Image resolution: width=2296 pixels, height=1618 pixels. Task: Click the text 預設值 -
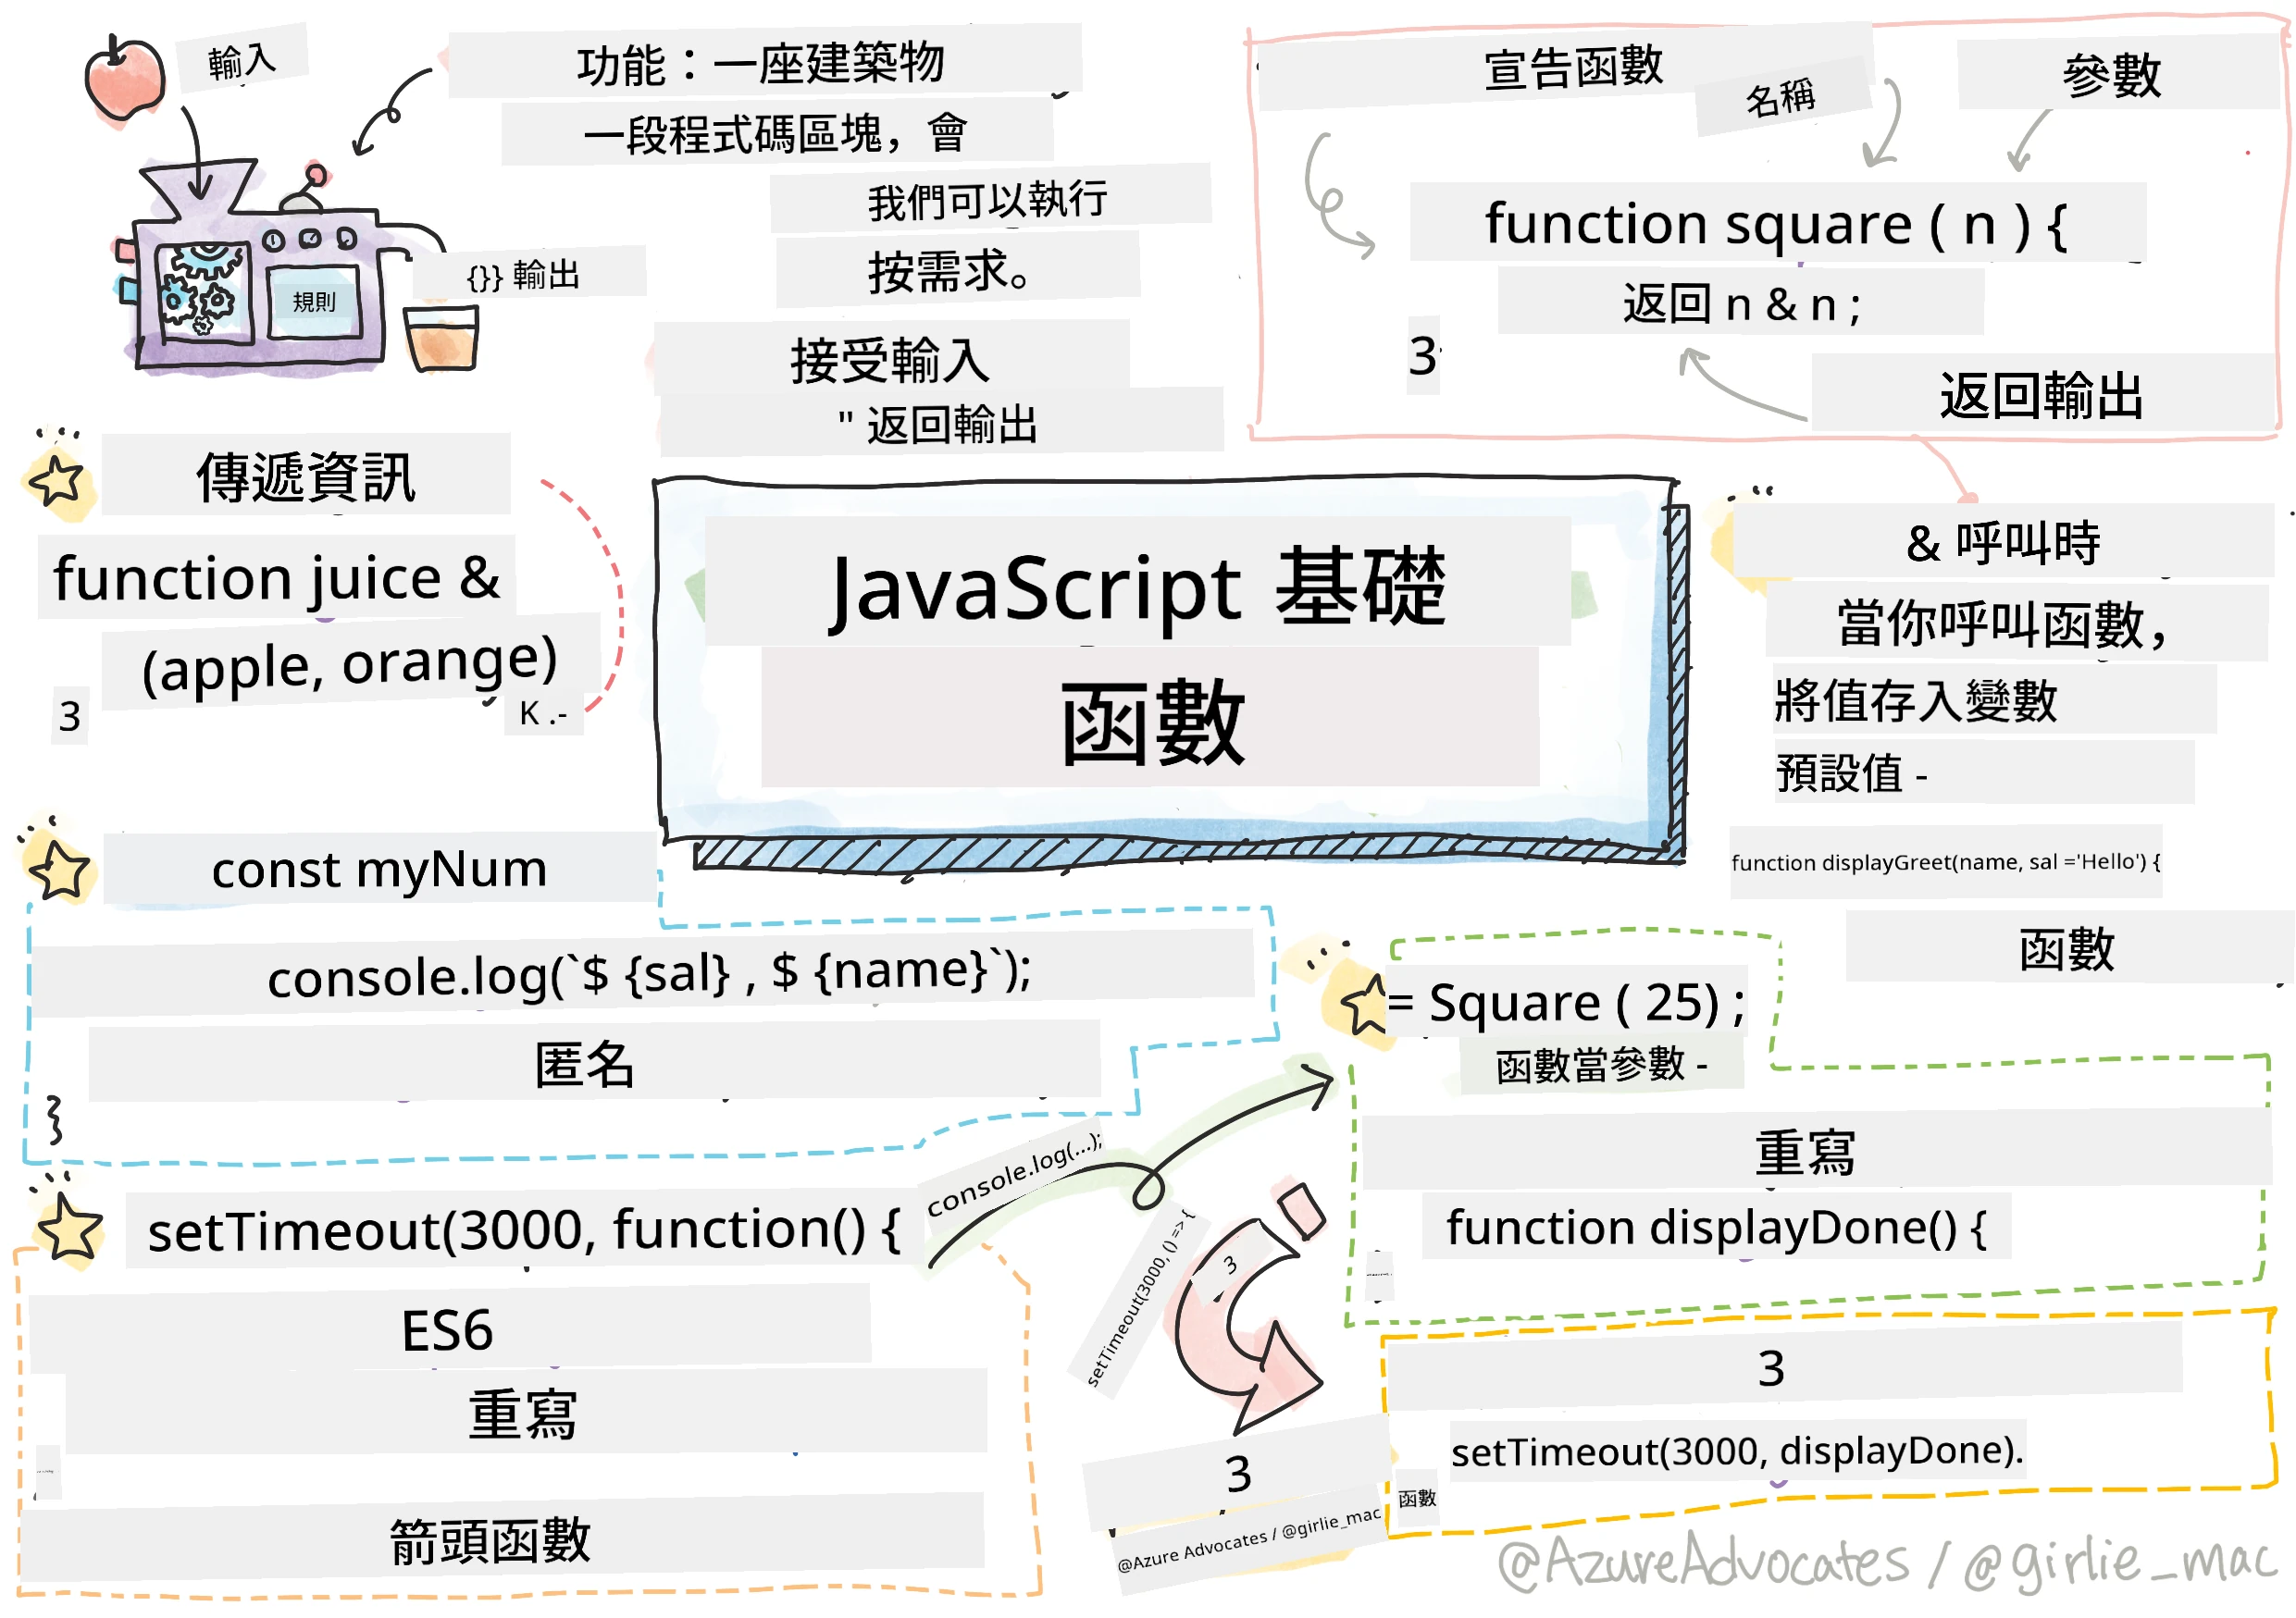pyautogui.click(x=1851, y=772)
